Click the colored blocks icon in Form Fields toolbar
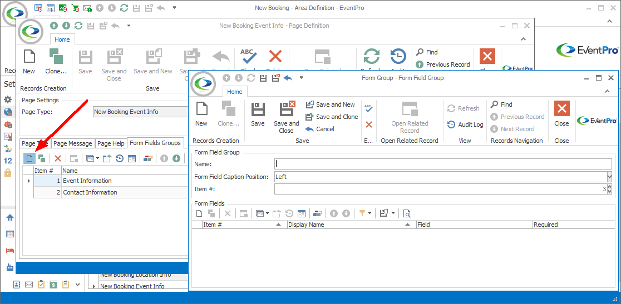Image resolution: width=621 pixels, height=304 pixels. pyautogui.click(x=317, y=213)
